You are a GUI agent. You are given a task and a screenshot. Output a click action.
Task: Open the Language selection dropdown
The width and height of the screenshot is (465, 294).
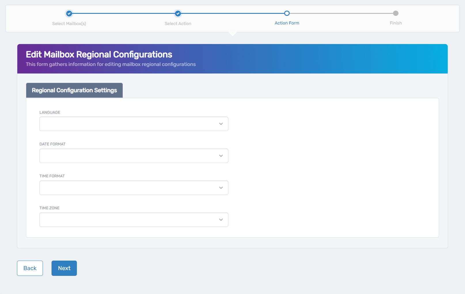pos(134,124)
